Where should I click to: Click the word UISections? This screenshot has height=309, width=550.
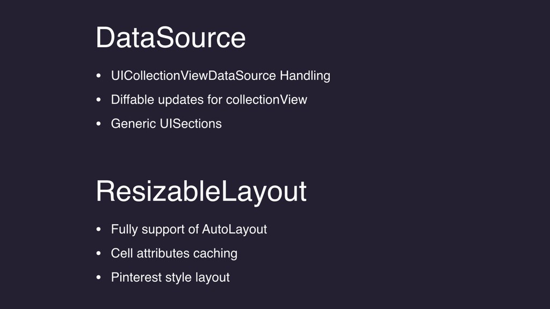click(191, 124)
